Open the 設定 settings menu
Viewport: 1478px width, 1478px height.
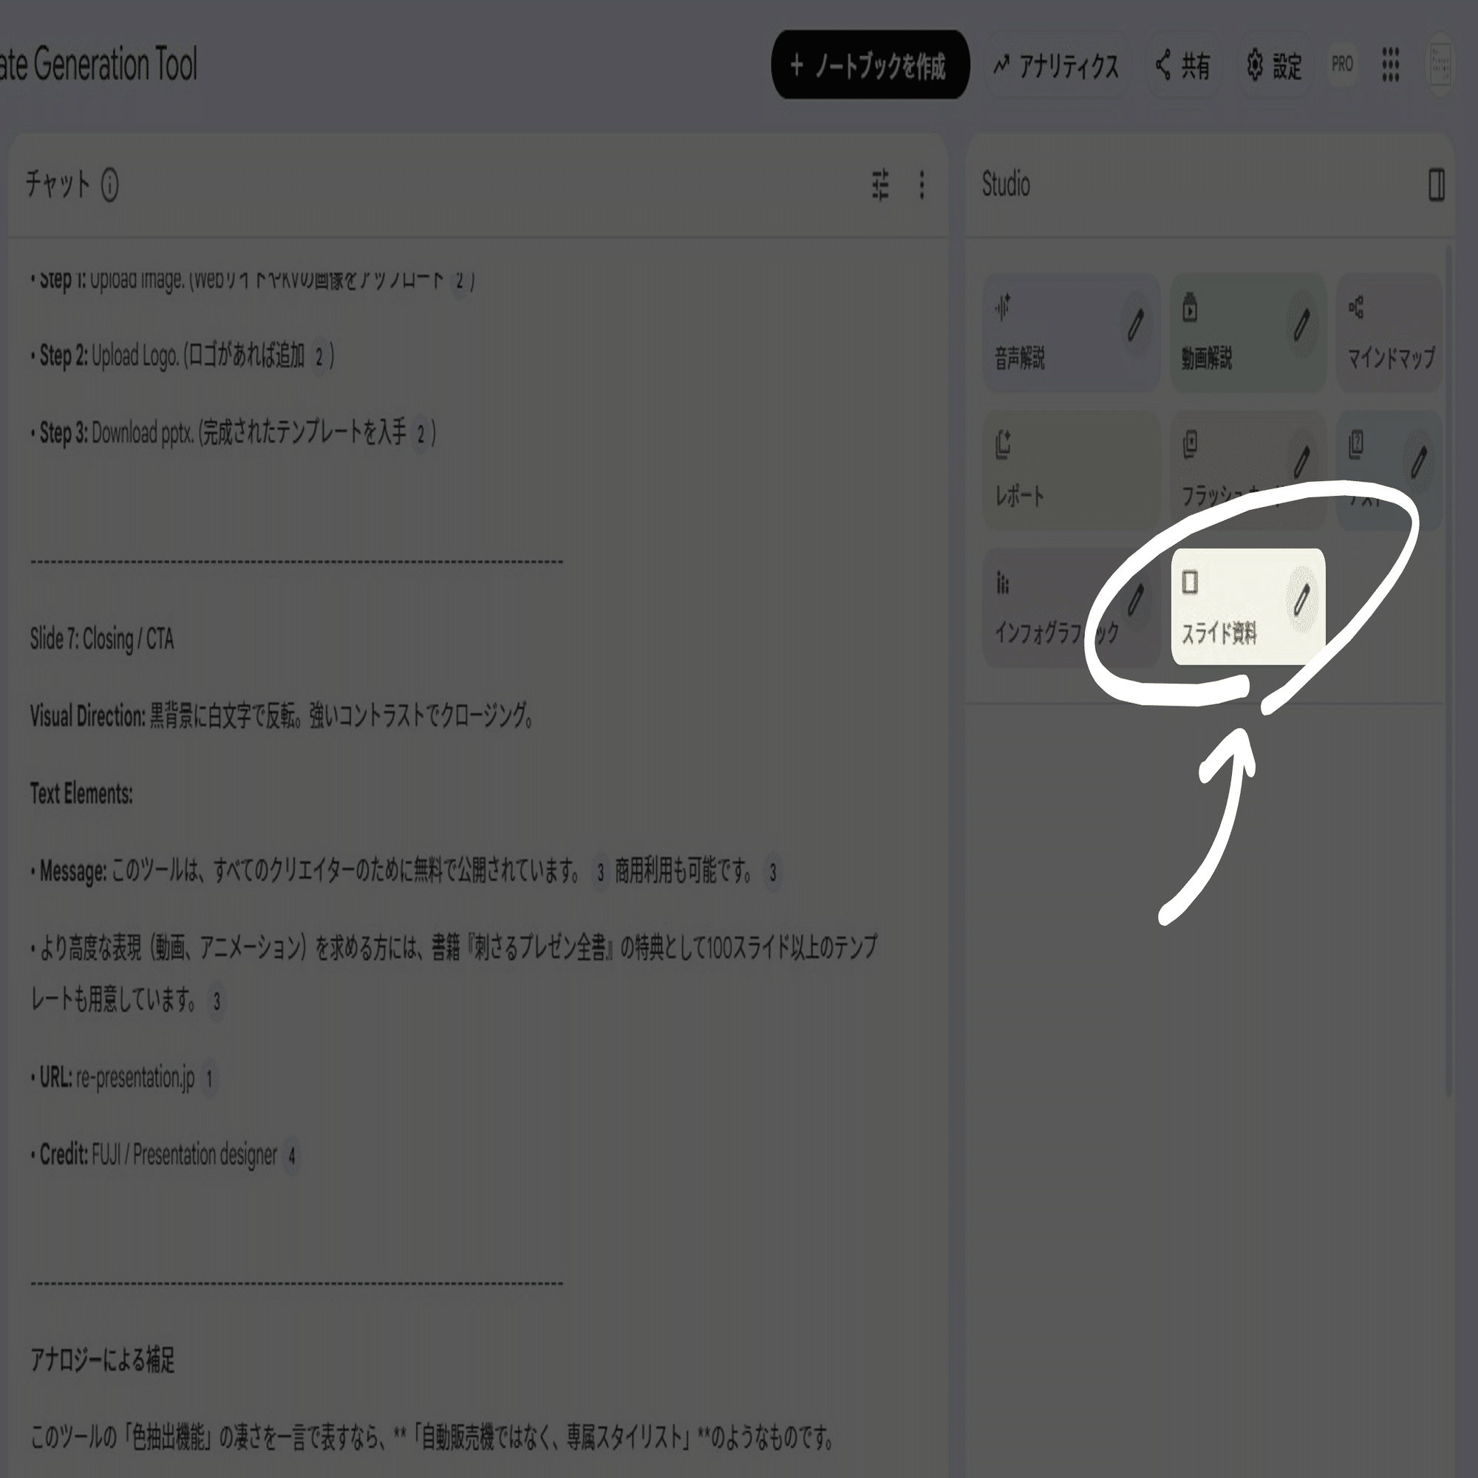(1274, 66)
